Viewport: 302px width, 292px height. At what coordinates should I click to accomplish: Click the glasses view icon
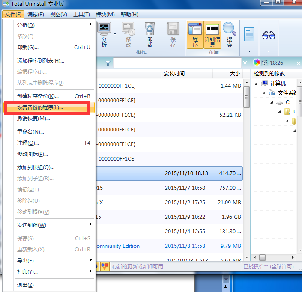[269, 35]
